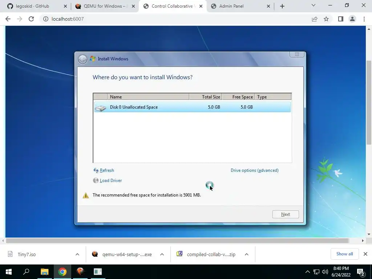Expand options for qemu-w64-setup download
The image size is (372, 279).
162,254
